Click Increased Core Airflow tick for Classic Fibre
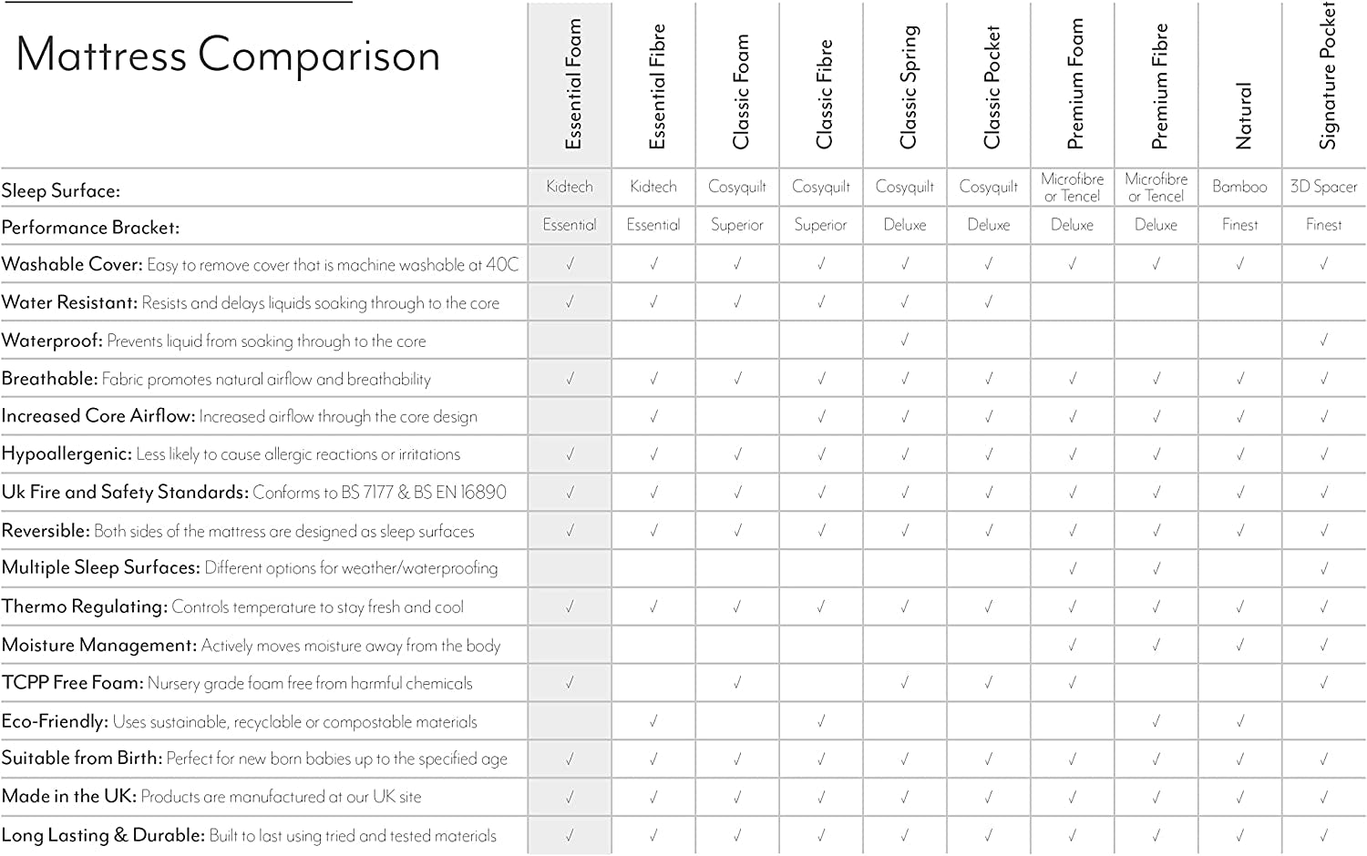 click(821, 416)
